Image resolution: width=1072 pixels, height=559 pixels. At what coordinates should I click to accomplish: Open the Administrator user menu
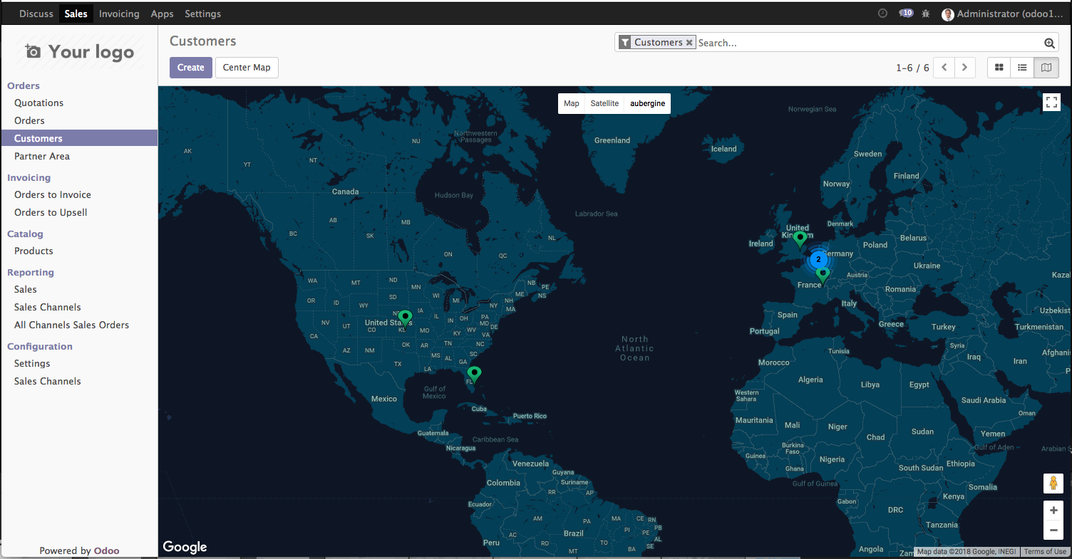[1005, 14]
